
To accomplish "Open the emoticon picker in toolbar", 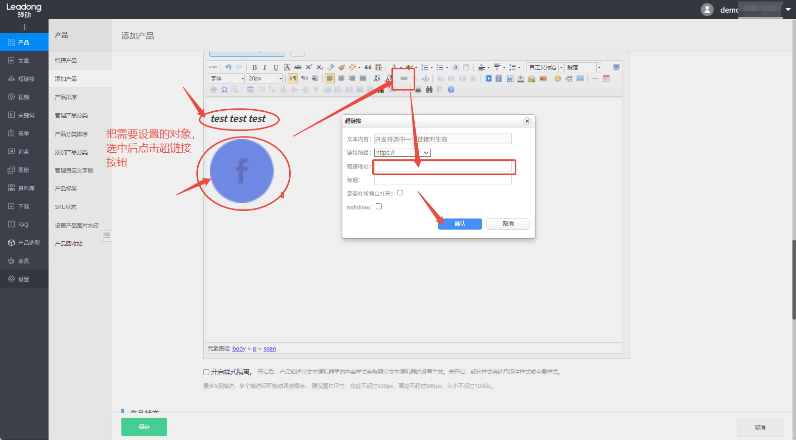I will click(x=557, y=78).
